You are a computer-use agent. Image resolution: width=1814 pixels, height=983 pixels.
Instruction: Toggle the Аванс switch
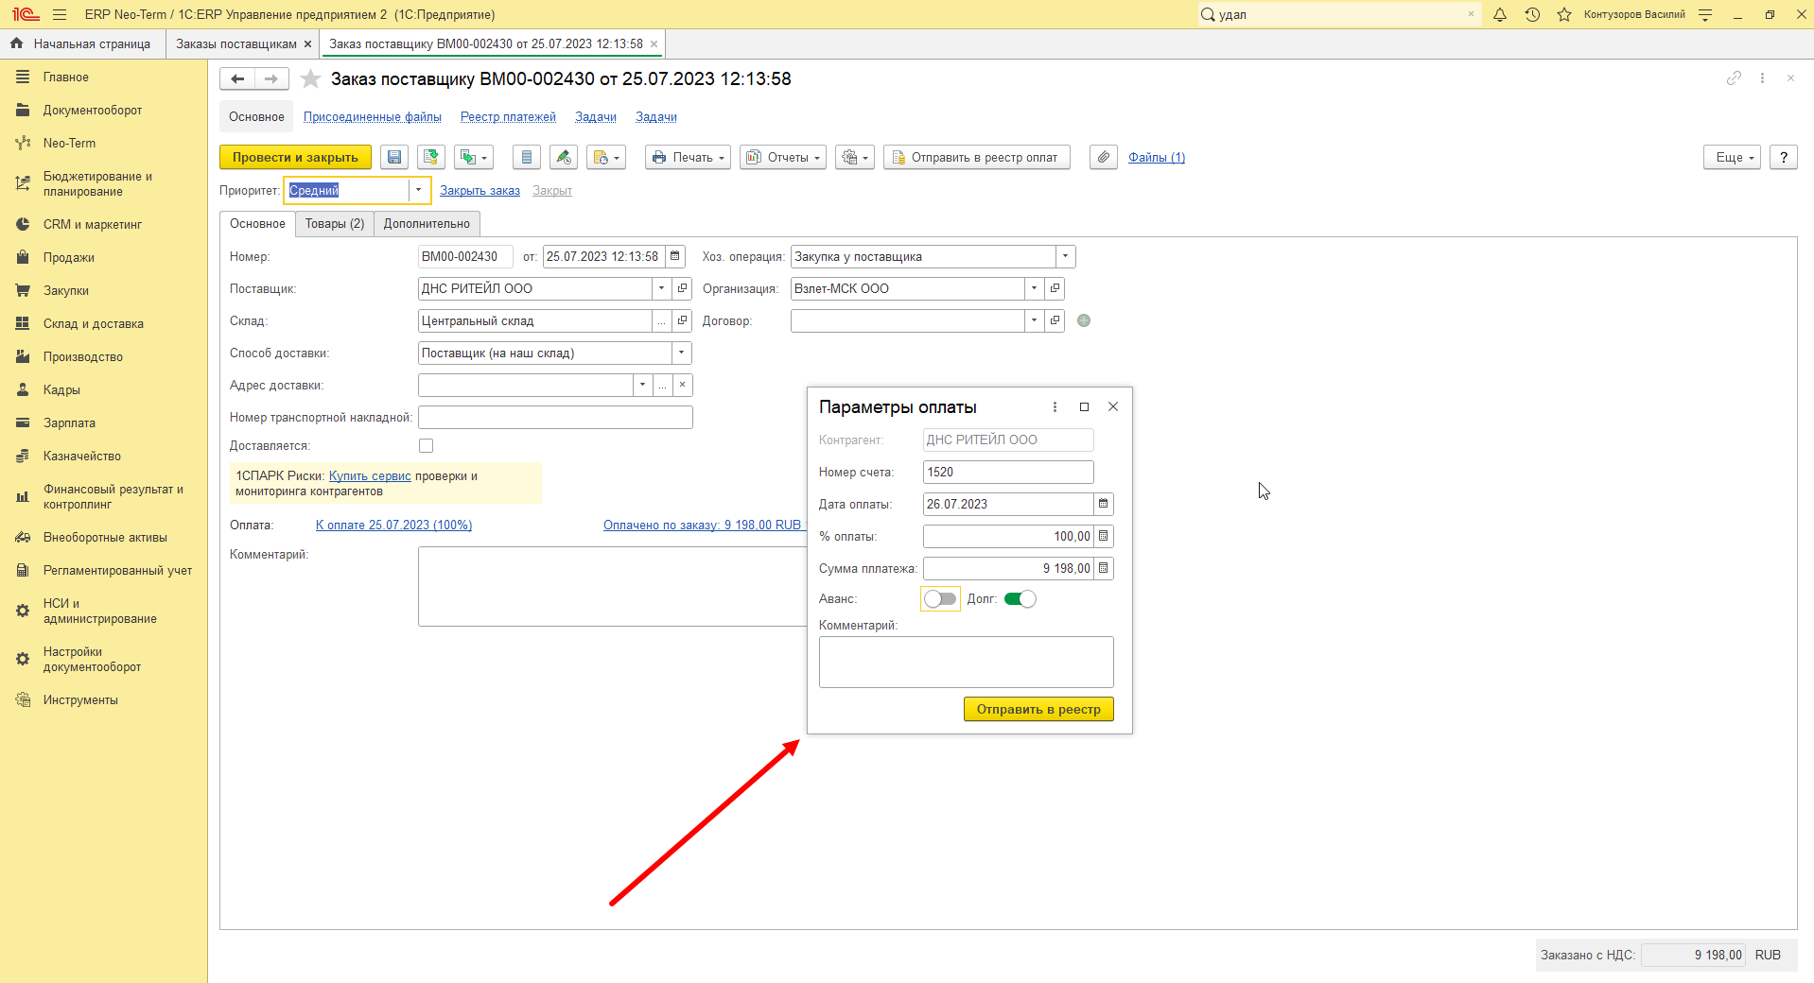click(940, 599)
